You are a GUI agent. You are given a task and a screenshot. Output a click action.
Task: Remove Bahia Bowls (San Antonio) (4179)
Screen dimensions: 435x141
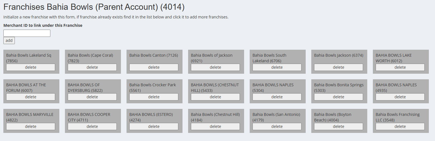[x=277, y=126]
